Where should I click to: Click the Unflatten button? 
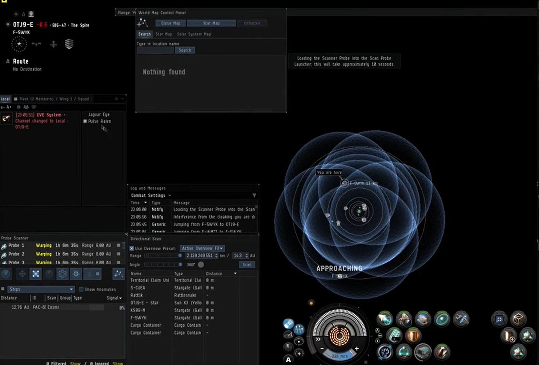tap(252, 23)
